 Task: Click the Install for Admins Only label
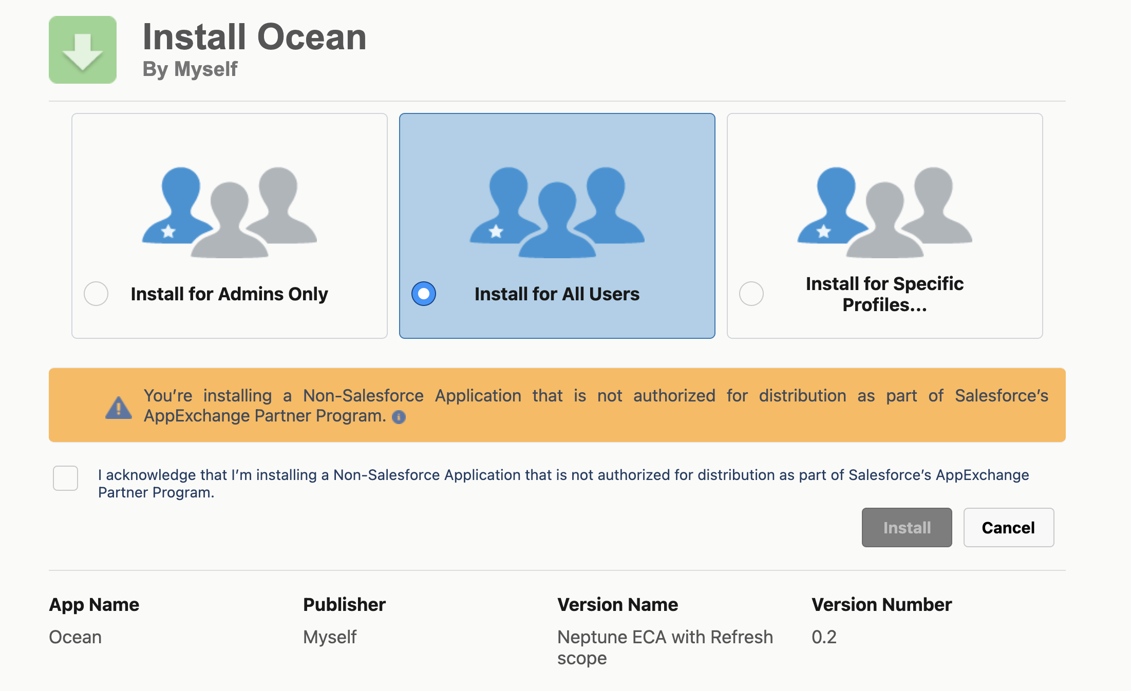[229, 294]
